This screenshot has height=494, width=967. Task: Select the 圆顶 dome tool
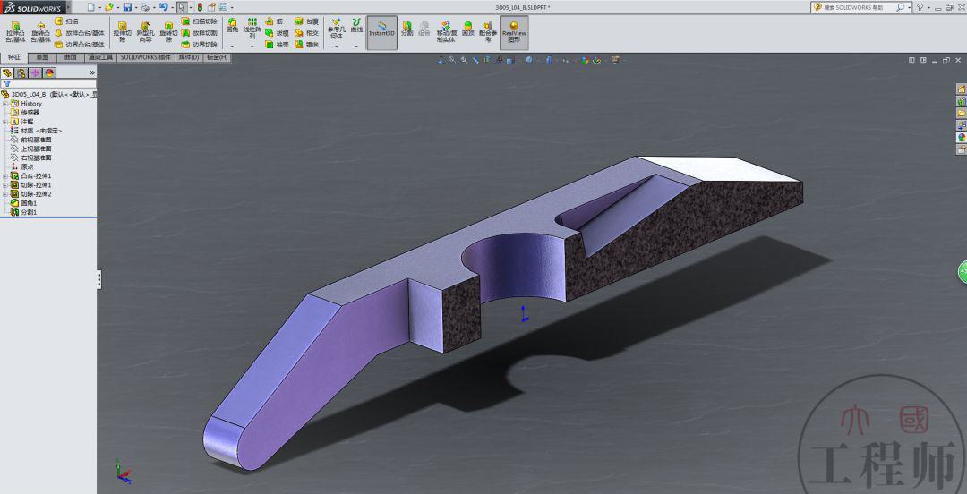coord(468,29)
